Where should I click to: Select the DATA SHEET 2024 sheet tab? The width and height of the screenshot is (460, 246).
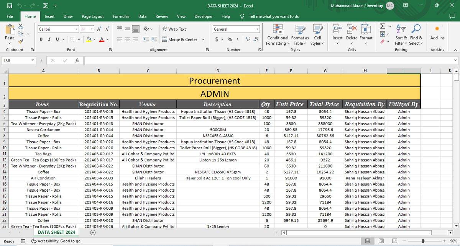click(x=56, y=232)
